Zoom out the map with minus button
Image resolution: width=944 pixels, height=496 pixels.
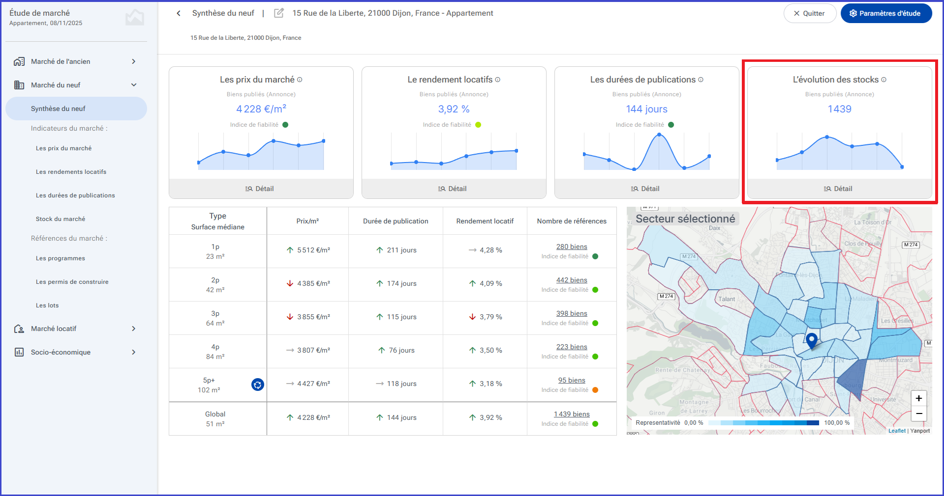pos(918,413)
